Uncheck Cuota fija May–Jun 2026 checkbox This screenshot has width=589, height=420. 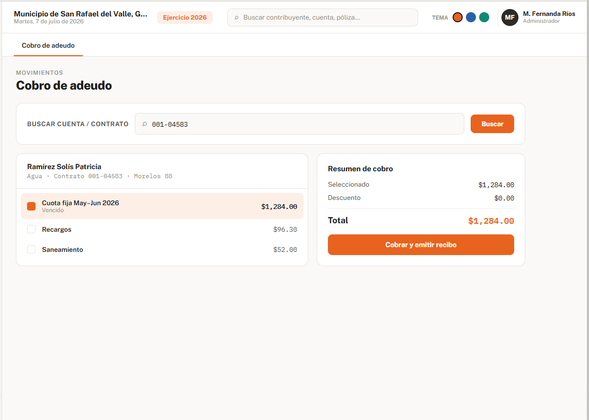click(31, 206)
